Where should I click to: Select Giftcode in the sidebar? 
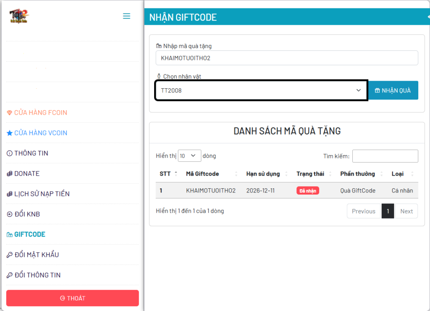pos(29,235)
